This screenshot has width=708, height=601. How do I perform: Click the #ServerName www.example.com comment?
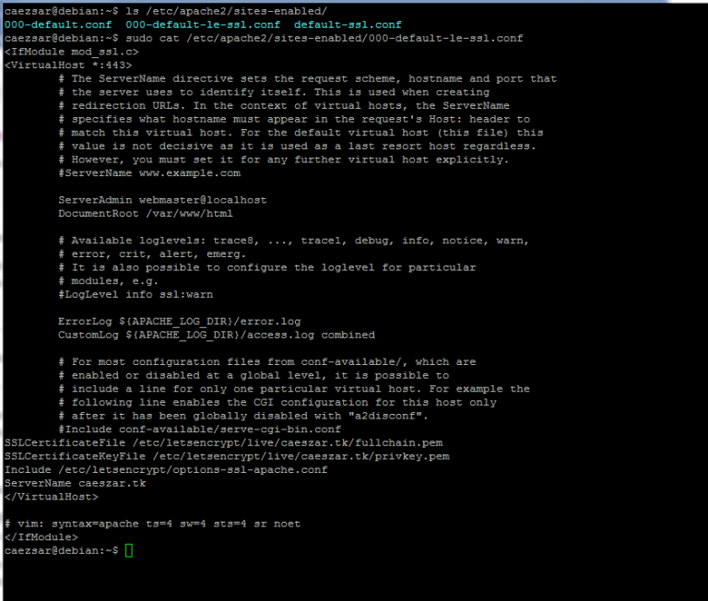pyautogui.click(x=149, y=173)
